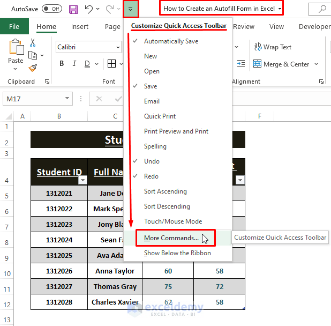This screenshot has height=326, width=331.
Task: Toggle Bold formatting
Action: point(62,63)
